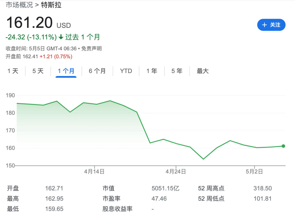Click the 市盈率 label
Image resolution: width=295 pixels, height=218 pixels.
coord(111,199)
